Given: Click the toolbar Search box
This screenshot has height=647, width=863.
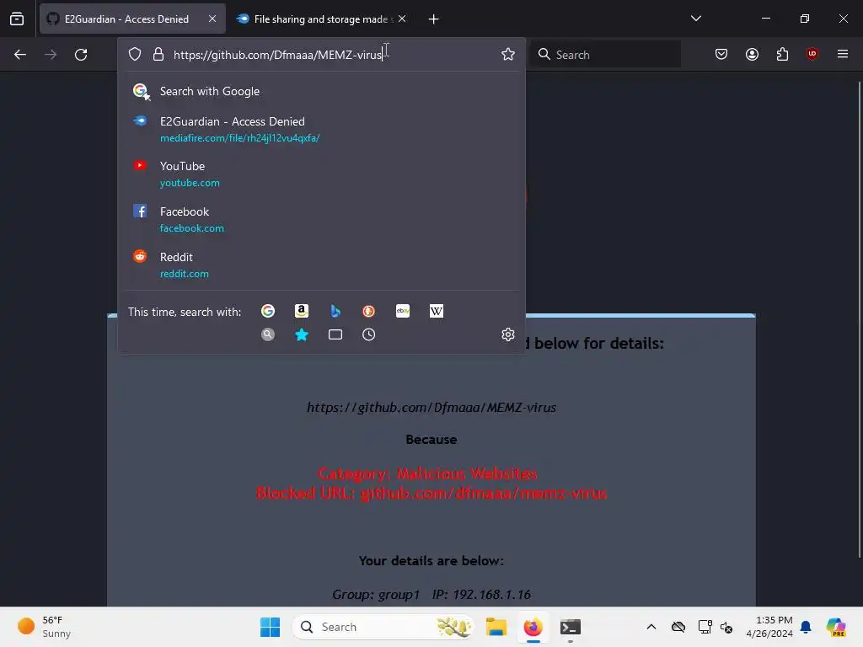Looking at the screenshot, I should (605, 55).
